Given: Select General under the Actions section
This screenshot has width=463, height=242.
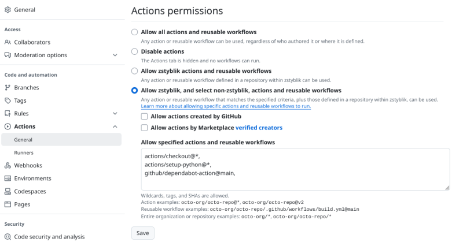Looking at the screenshot, I should point(61,139).
